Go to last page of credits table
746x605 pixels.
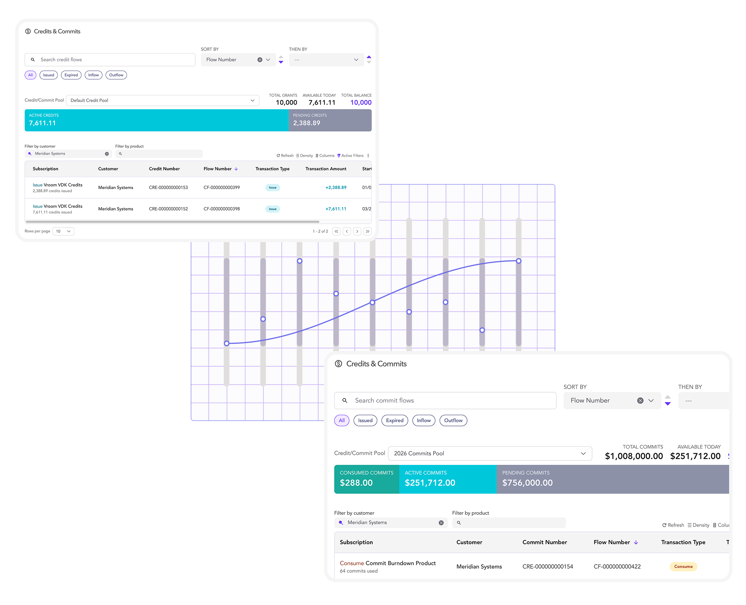click(x=368, y=231)
